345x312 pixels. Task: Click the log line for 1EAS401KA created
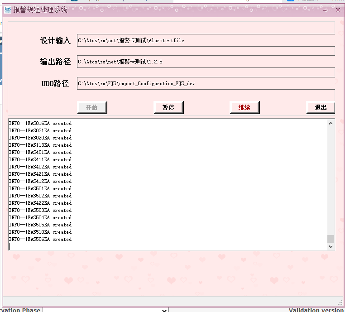(40, 152)
